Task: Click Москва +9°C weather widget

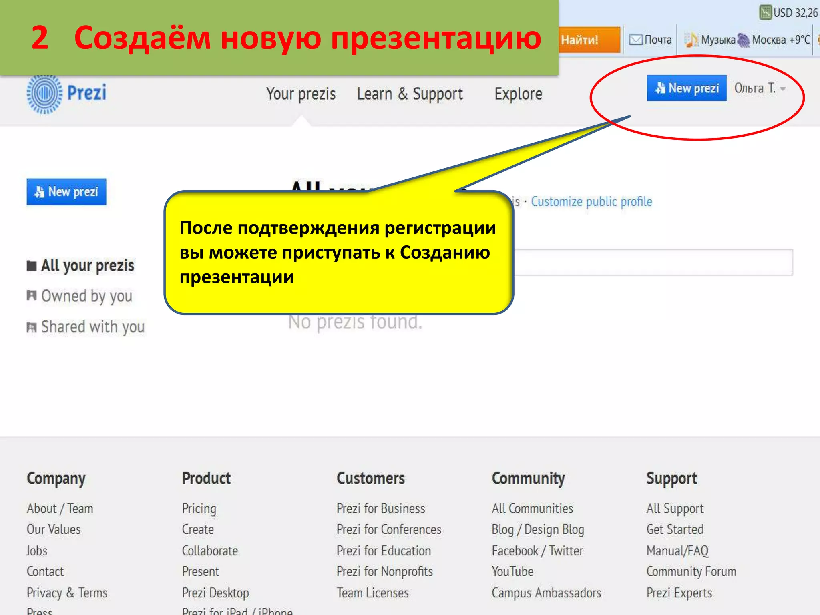Action: pyautogui.click(x=774, y=40)
